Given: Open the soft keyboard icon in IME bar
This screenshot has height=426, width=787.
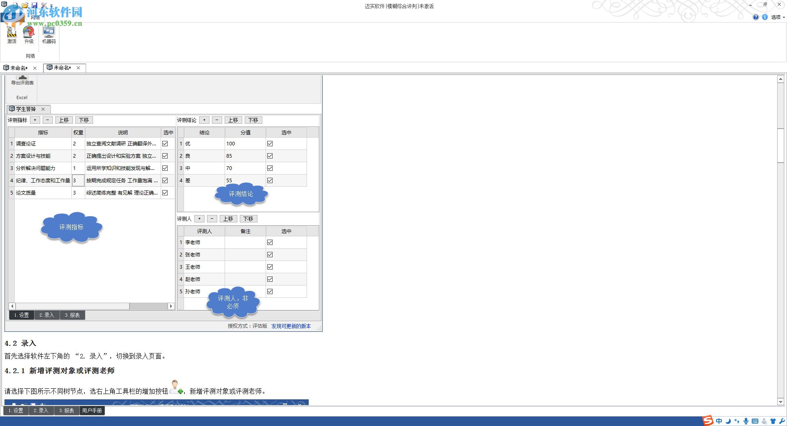Looking at the screenshot, I should [x=755, y=421].
